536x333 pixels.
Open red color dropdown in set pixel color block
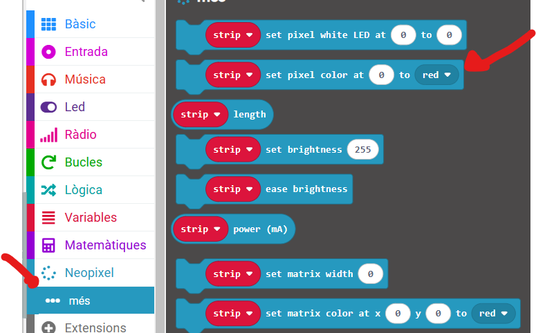tap(436, 75)
